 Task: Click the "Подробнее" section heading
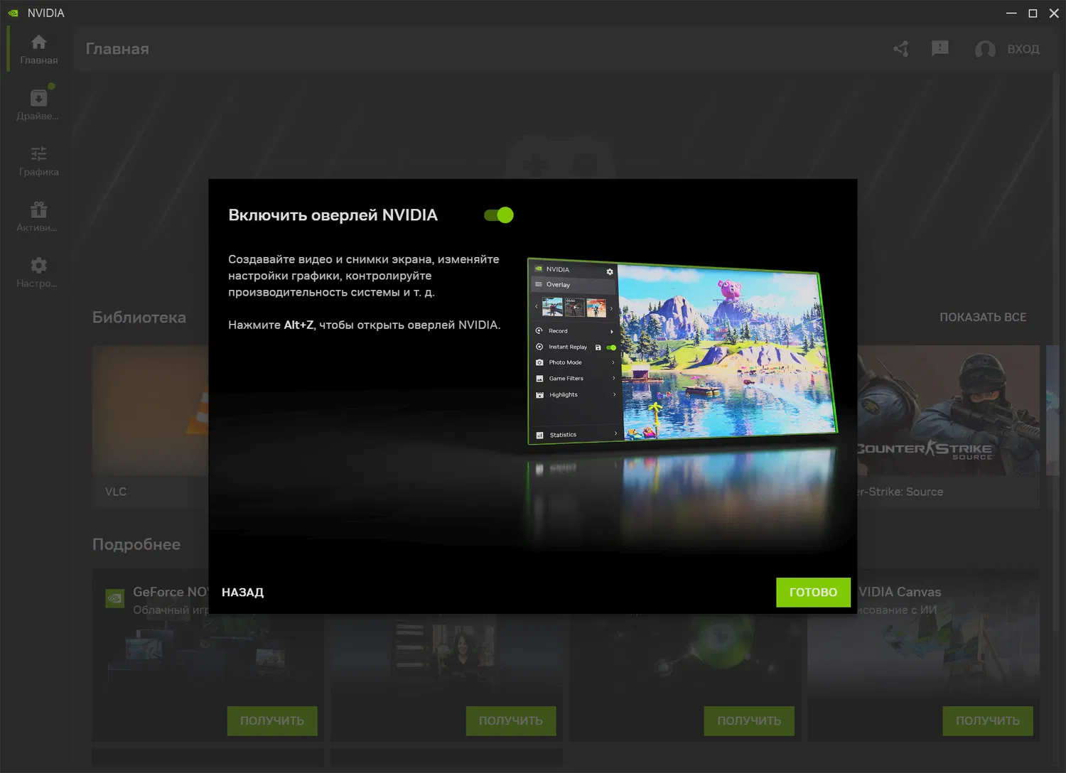click(x=136, y=544)
